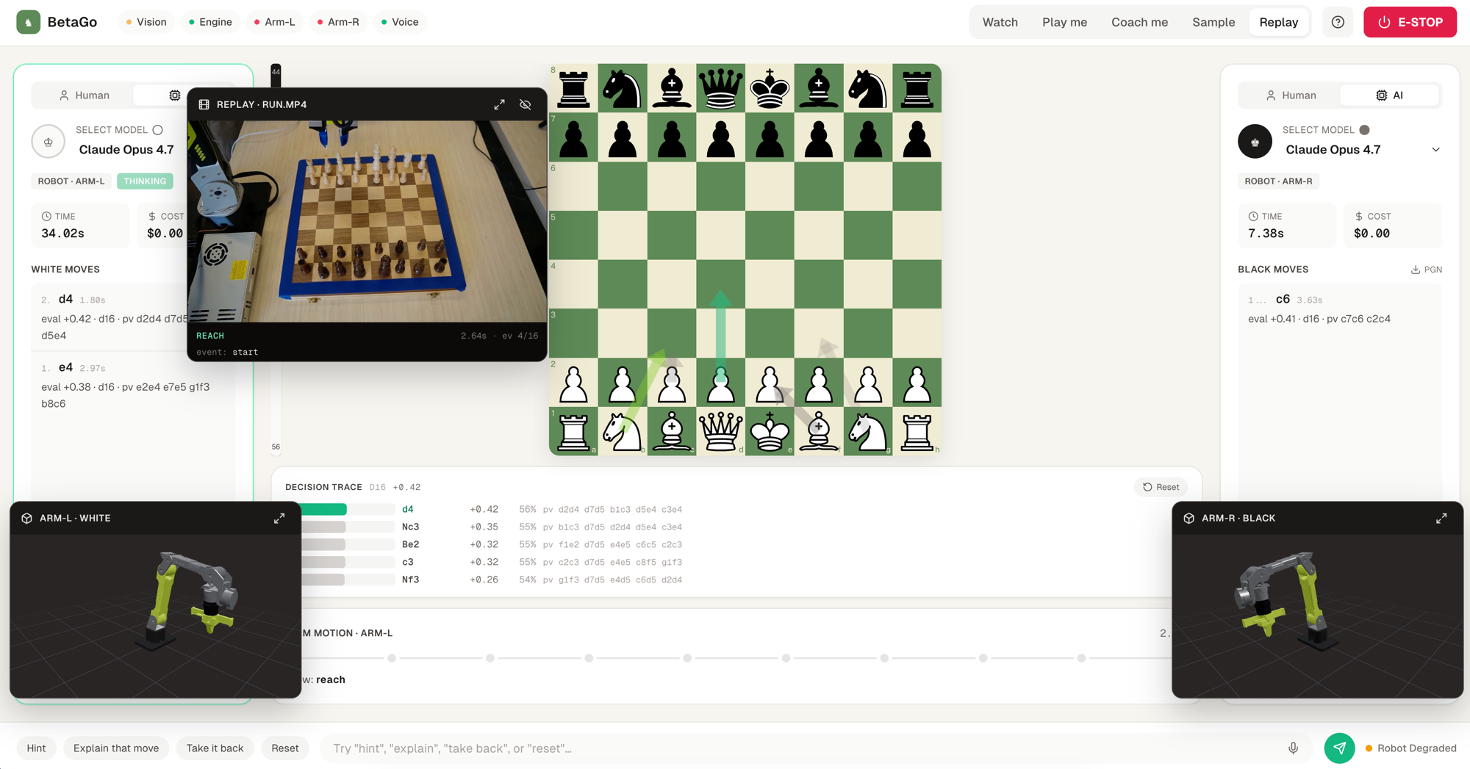Click the Engine status indicator
Screen dimensions: 1470x769
tap(210, 22)
